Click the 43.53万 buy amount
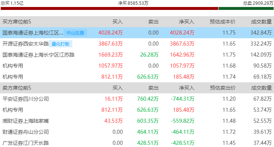 (113, 121)
